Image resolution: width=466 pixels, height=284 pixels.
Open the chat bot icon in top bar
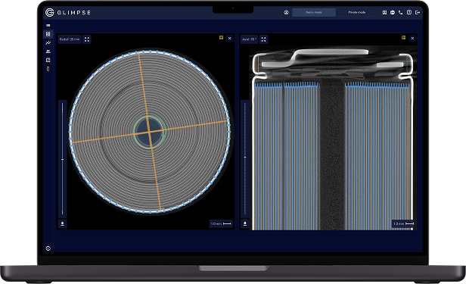tap(393, 12)
